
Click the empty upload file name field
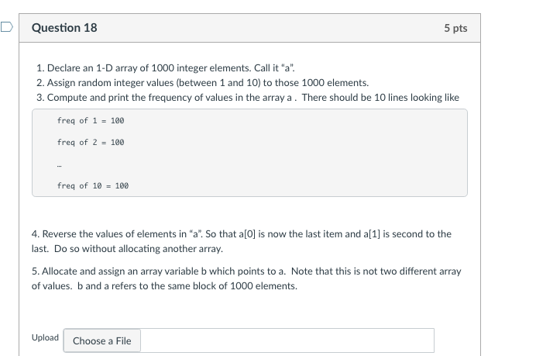tap(287, 340)
